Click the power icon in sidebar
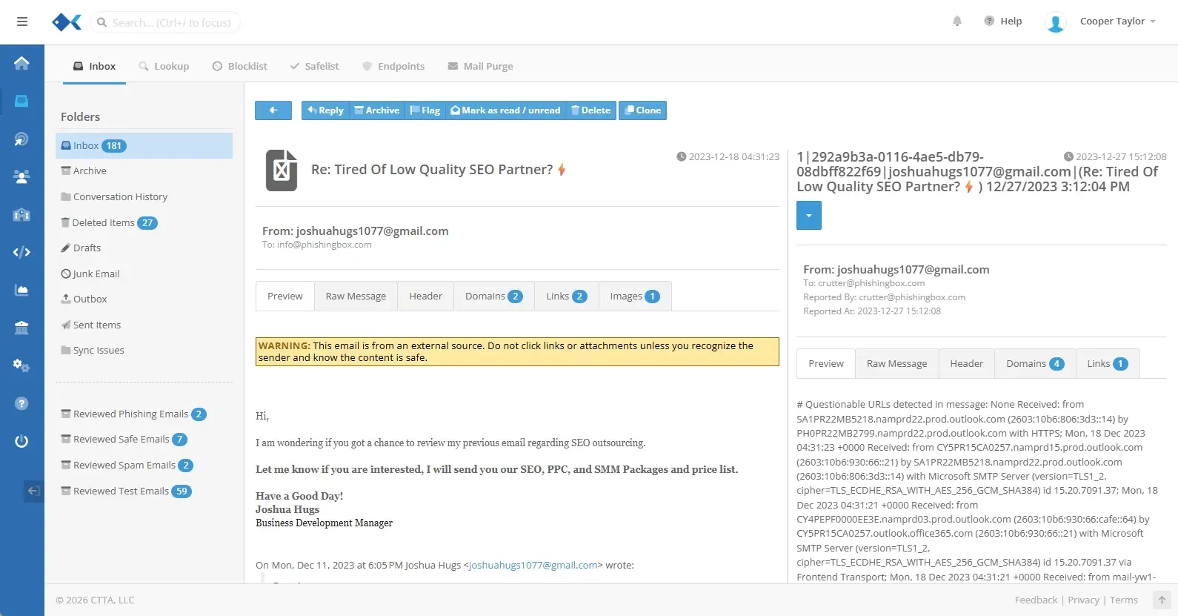The height and width of the screenshot is (616, 1178). tap(21, 442)
